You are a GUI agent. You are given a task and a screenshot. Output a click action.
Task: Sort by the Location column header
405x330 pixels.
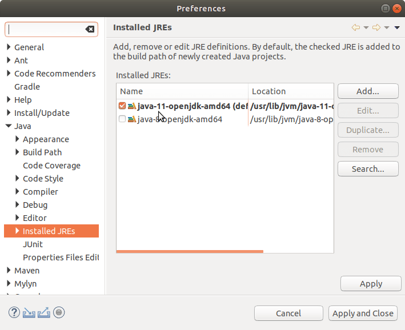coord(291,91)
